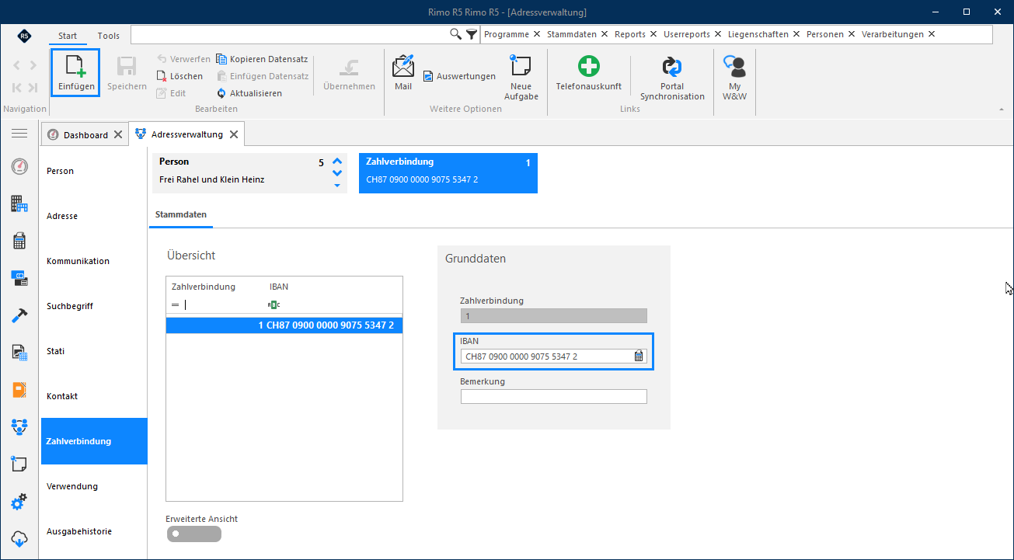Image resolution: width=1014 pixels, height=560 pixels.
Task: Open the calculator icon in the sidebar
Action: (19, 241)
